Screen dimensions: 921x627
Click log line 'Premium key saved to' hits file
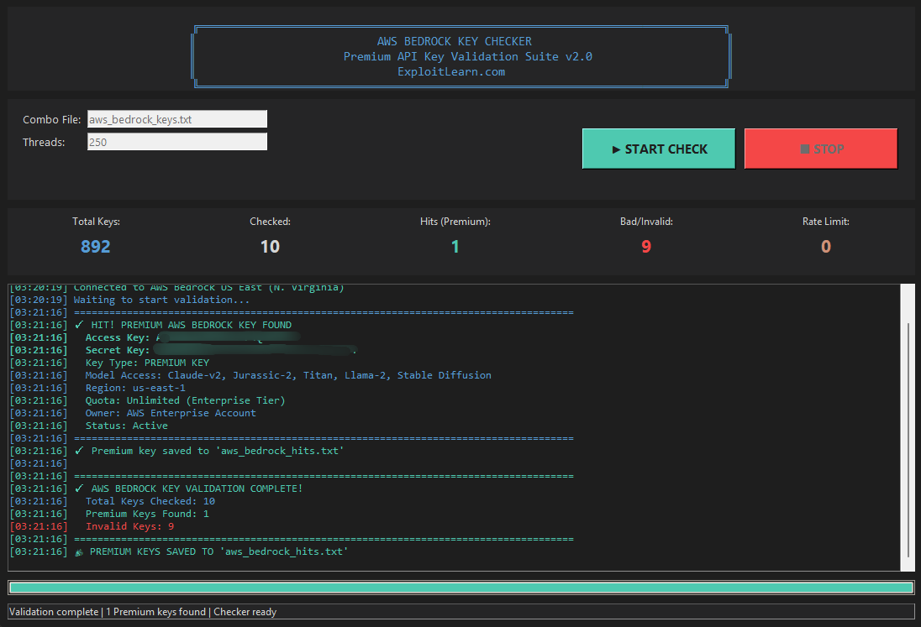176,451
